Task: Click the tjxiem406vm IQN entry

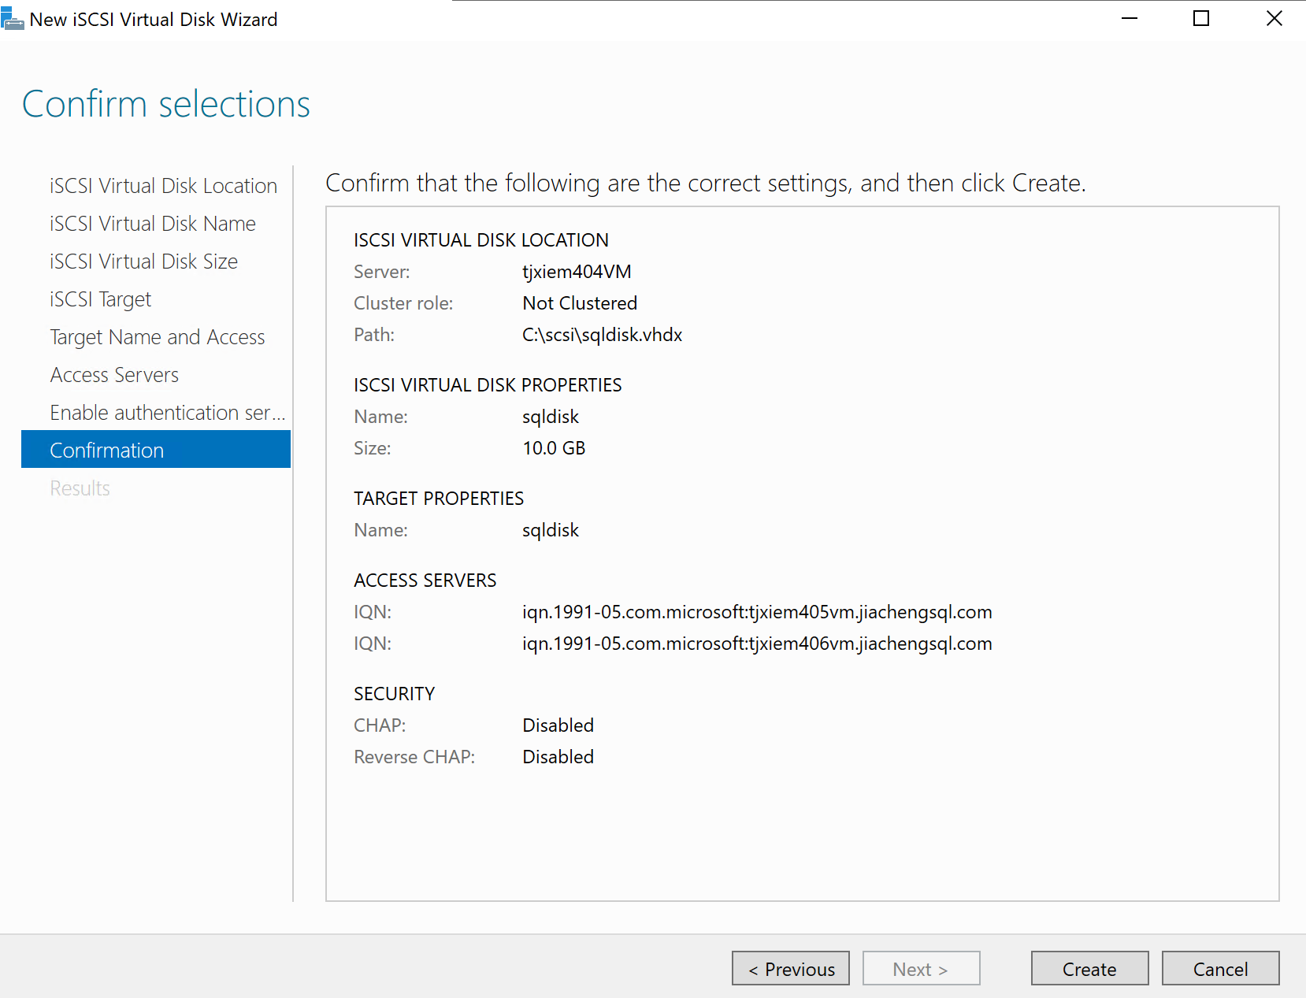Action: click(756, 644)
